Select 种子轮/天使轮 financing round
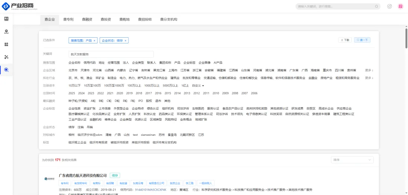The width and height of the screenshot is (408, 195). [78, 101]
